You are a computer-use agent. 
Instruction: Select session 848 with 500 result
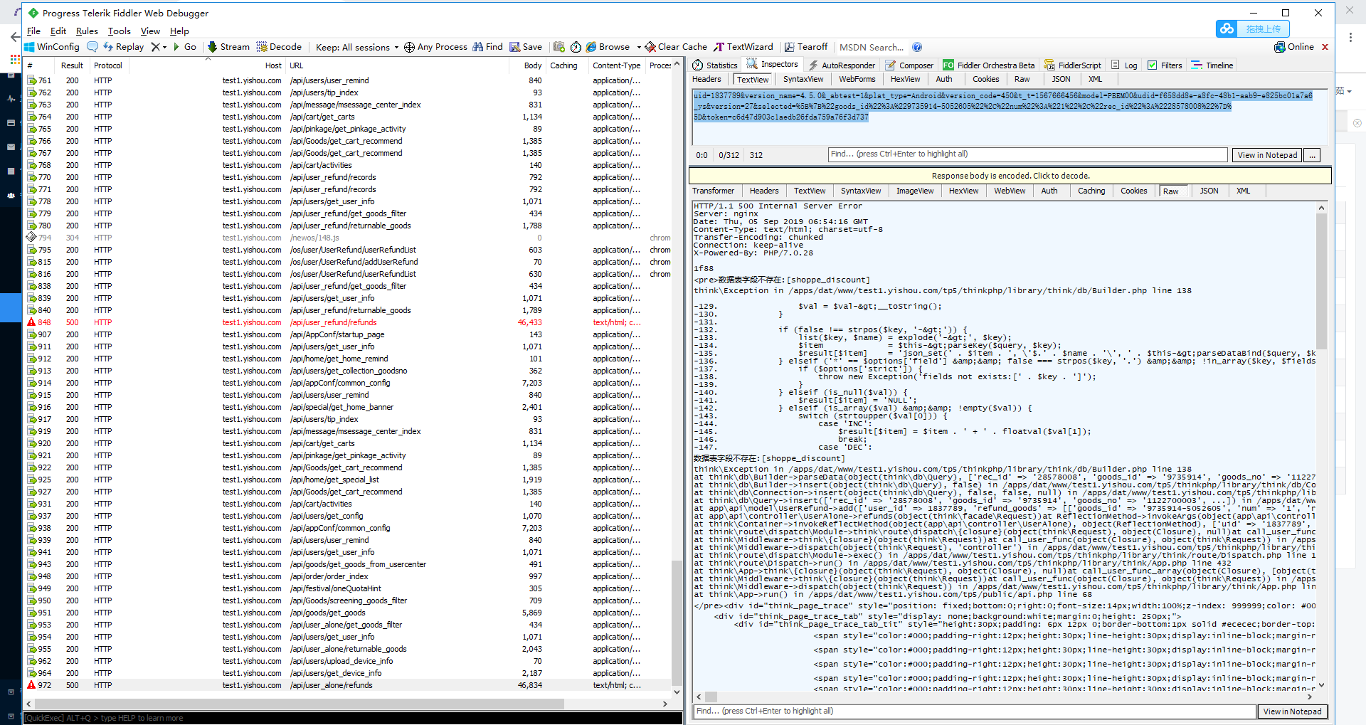349,322
